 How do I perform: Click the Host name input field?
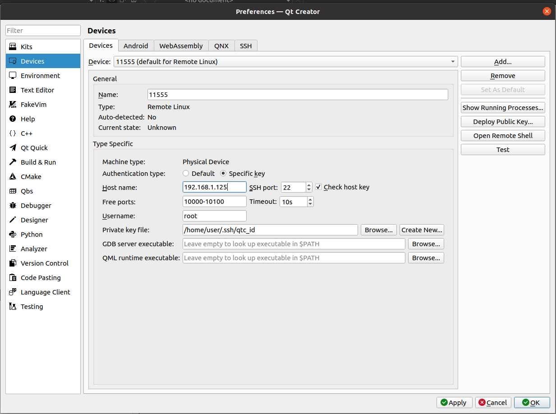(214, 187)
